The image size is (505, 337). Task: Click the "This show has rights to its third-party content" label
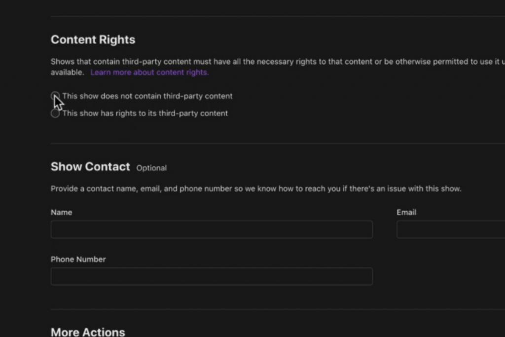[x=145, y=113]
